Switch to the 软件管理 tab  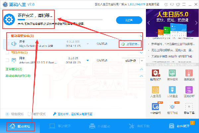click(x=179, y=126)
